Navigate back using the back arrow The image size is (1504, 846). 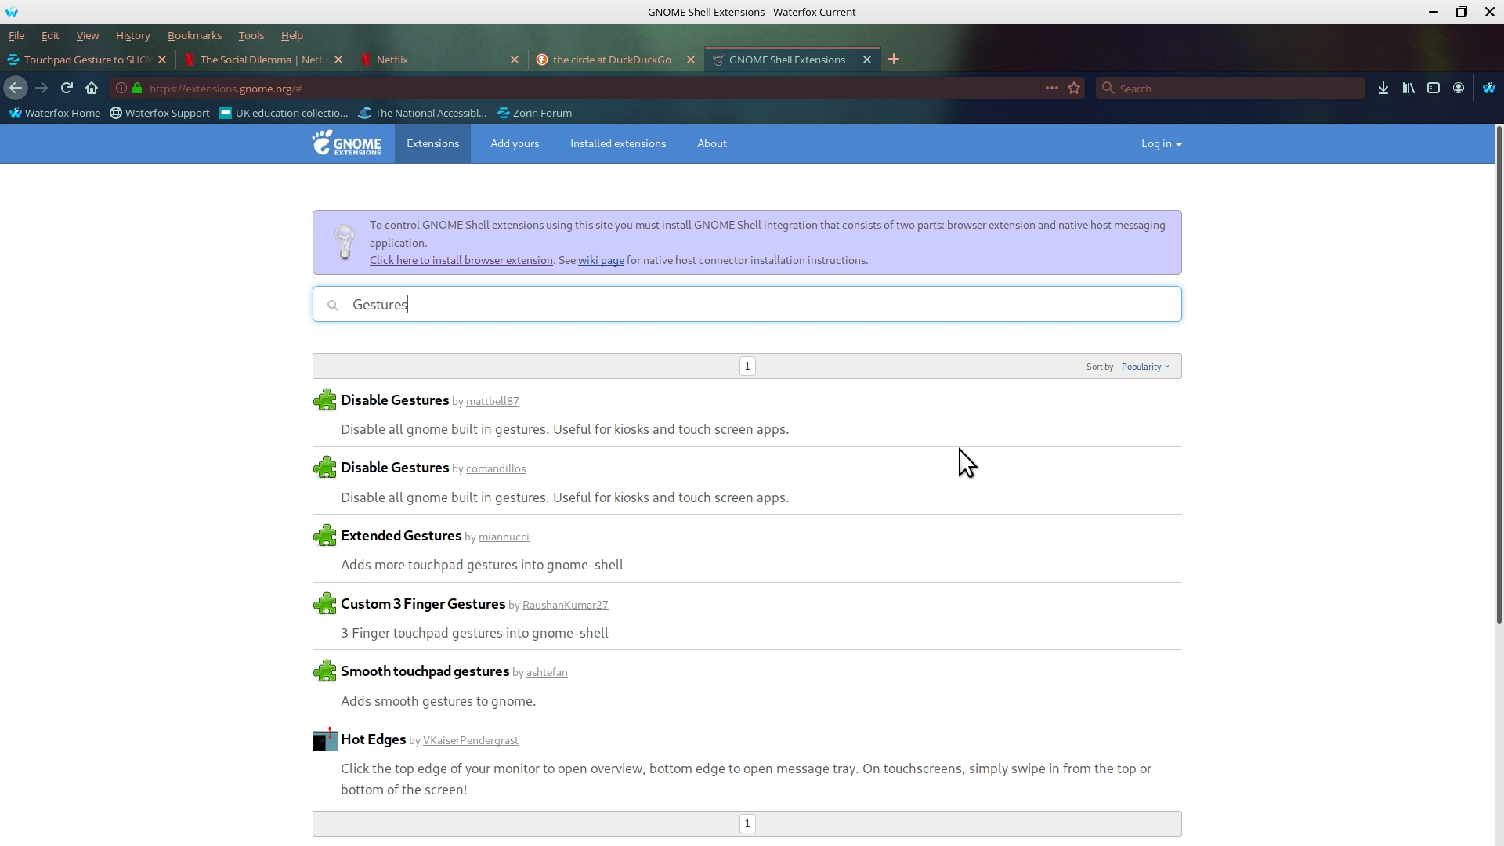(x=16, y=88)
